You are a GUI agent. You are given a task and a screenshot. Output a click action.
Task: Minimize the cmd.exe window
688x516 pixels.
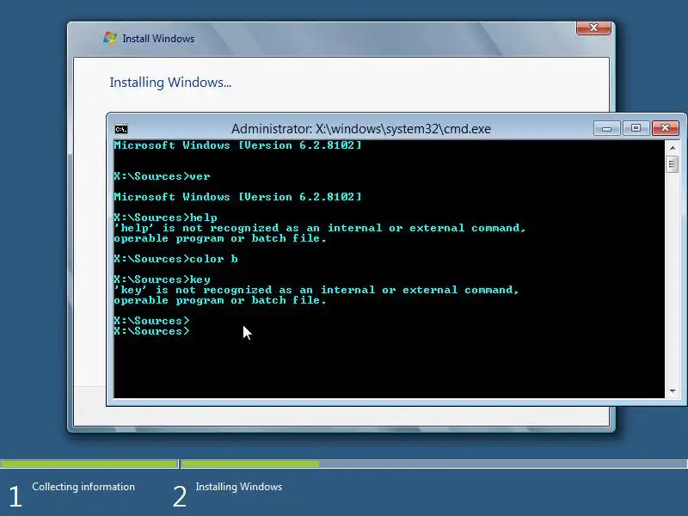coord(607,128)
